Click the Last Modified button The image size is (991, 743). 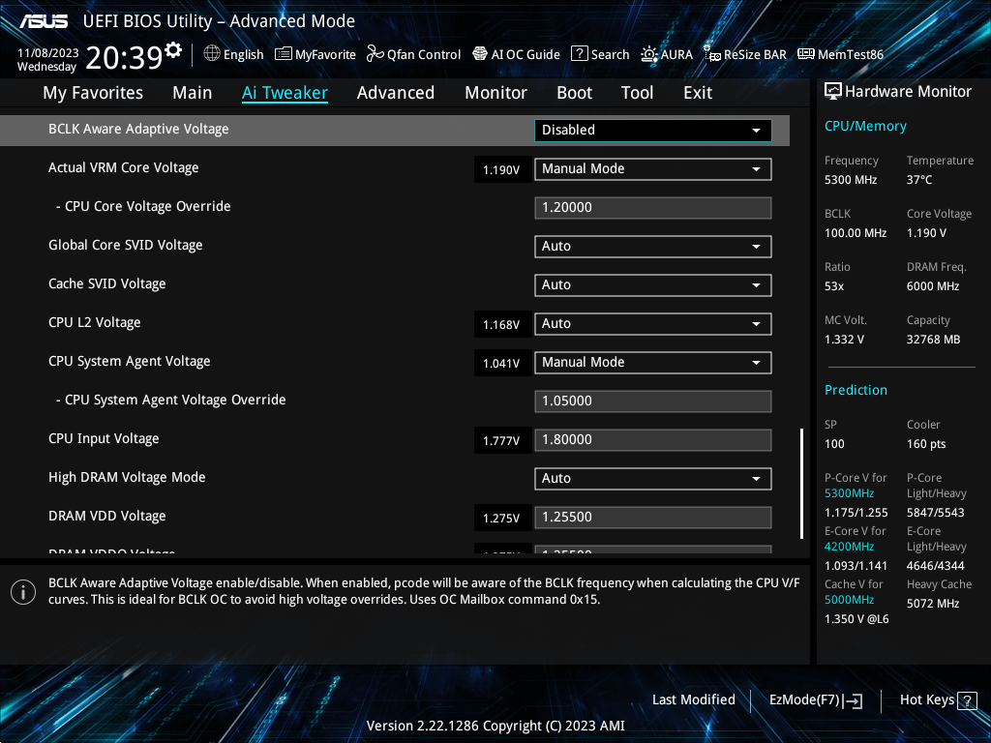point(693,700)
